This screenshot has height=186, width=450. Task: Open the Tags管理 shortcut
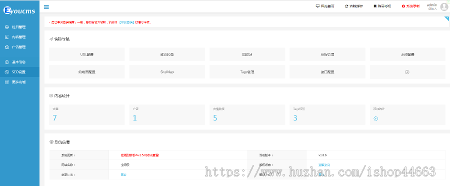[247, 72]
